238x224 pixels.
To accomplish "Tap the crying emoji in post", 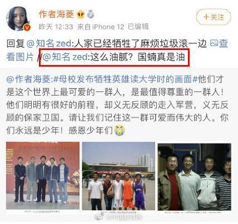I will point(120,130).
